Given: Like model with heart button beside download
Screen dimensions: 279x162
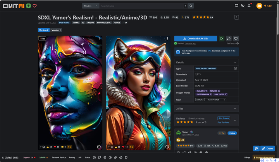Looking at the screenshot, I should 236,39.
